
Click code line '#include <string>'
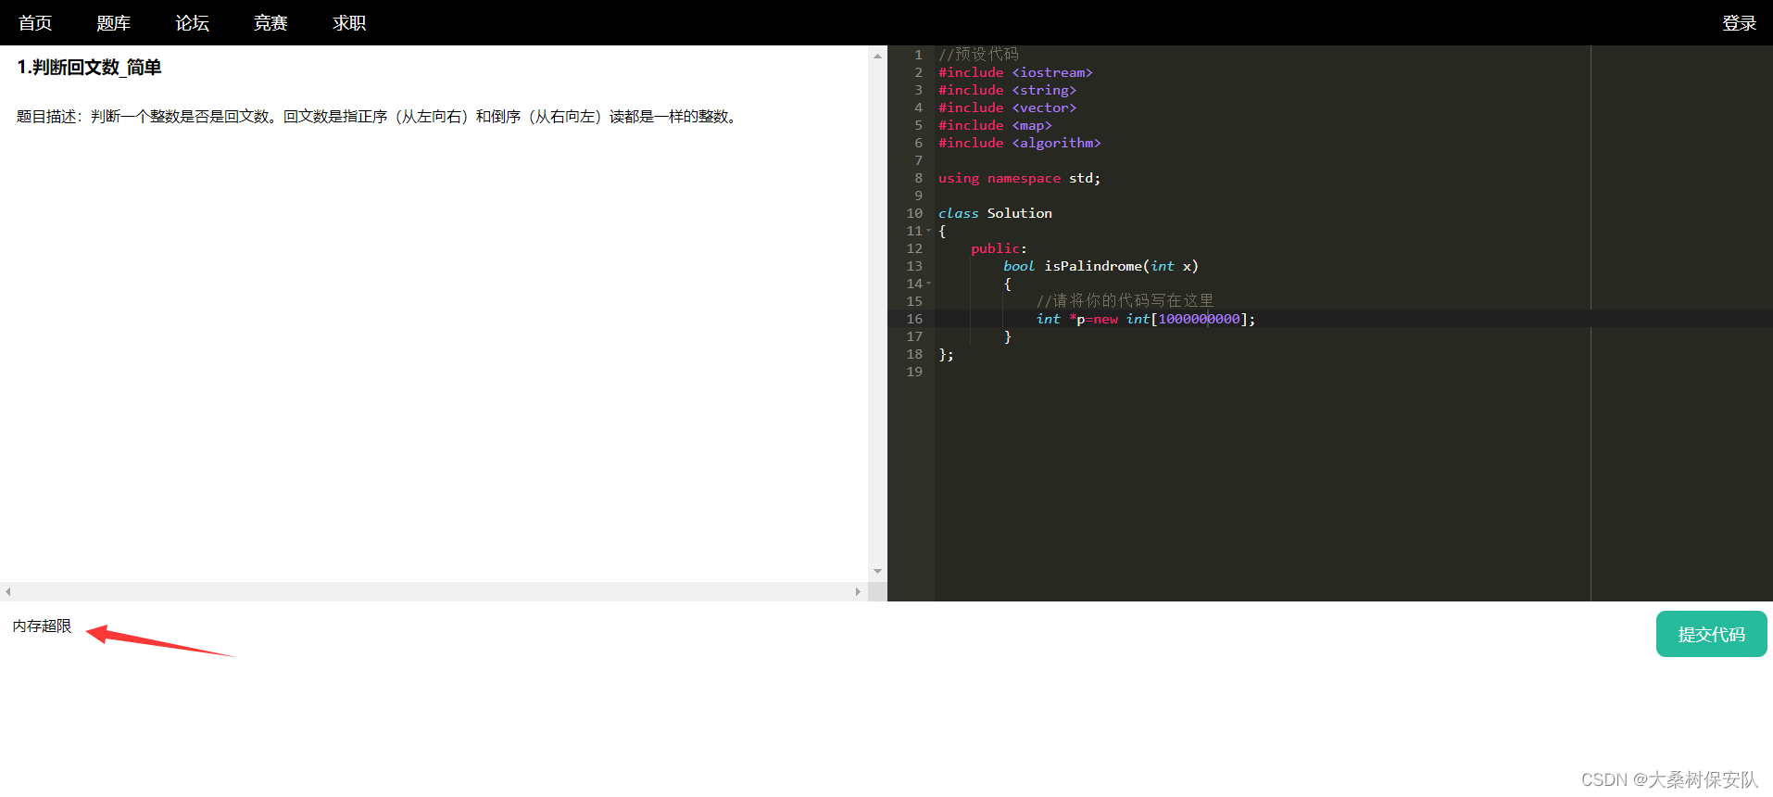point(1007,90)
